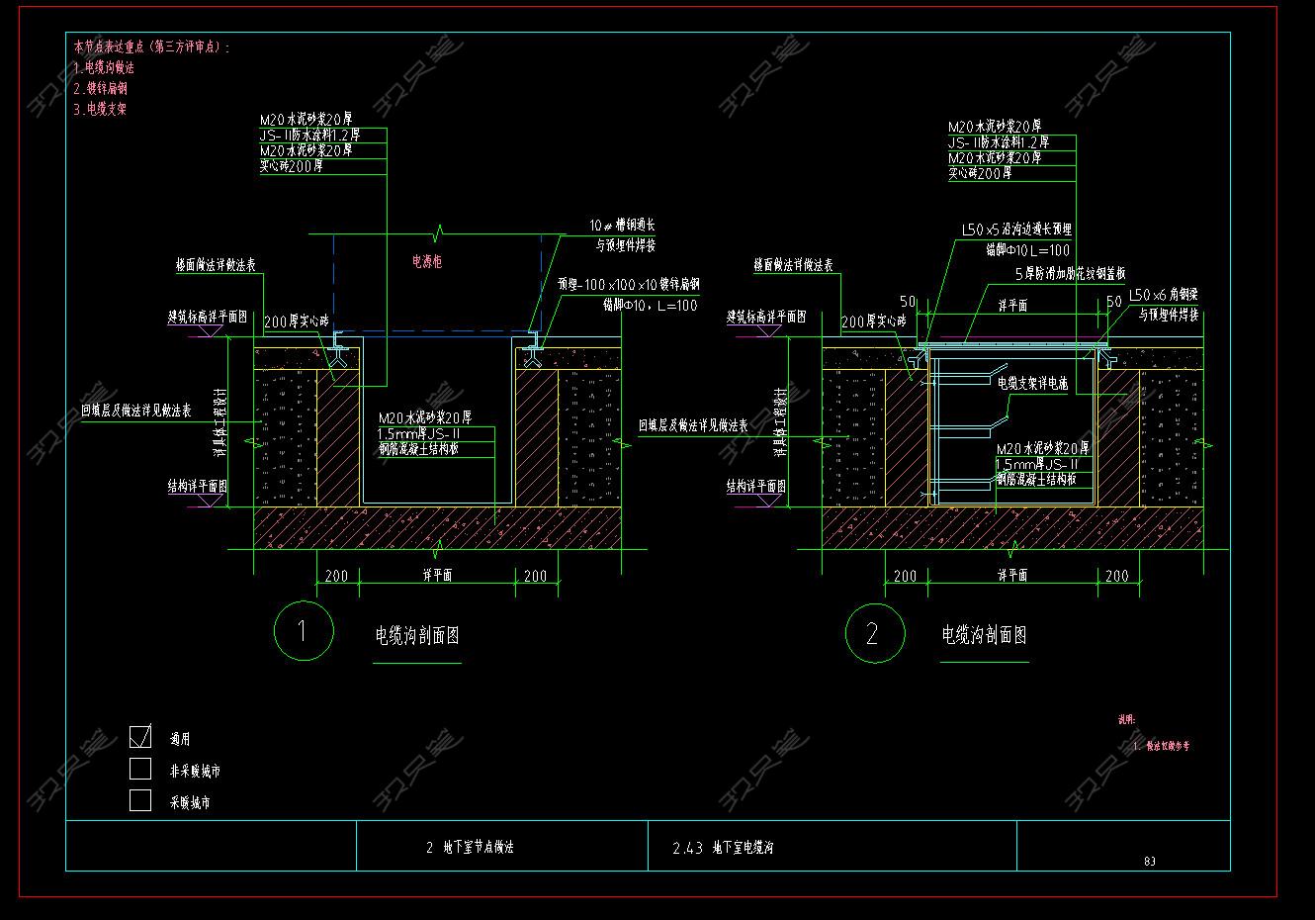The image size is (1315, 920).
Task: Select 电缆沟剖面图 title beside circle 2
Action: pos(985,635)
